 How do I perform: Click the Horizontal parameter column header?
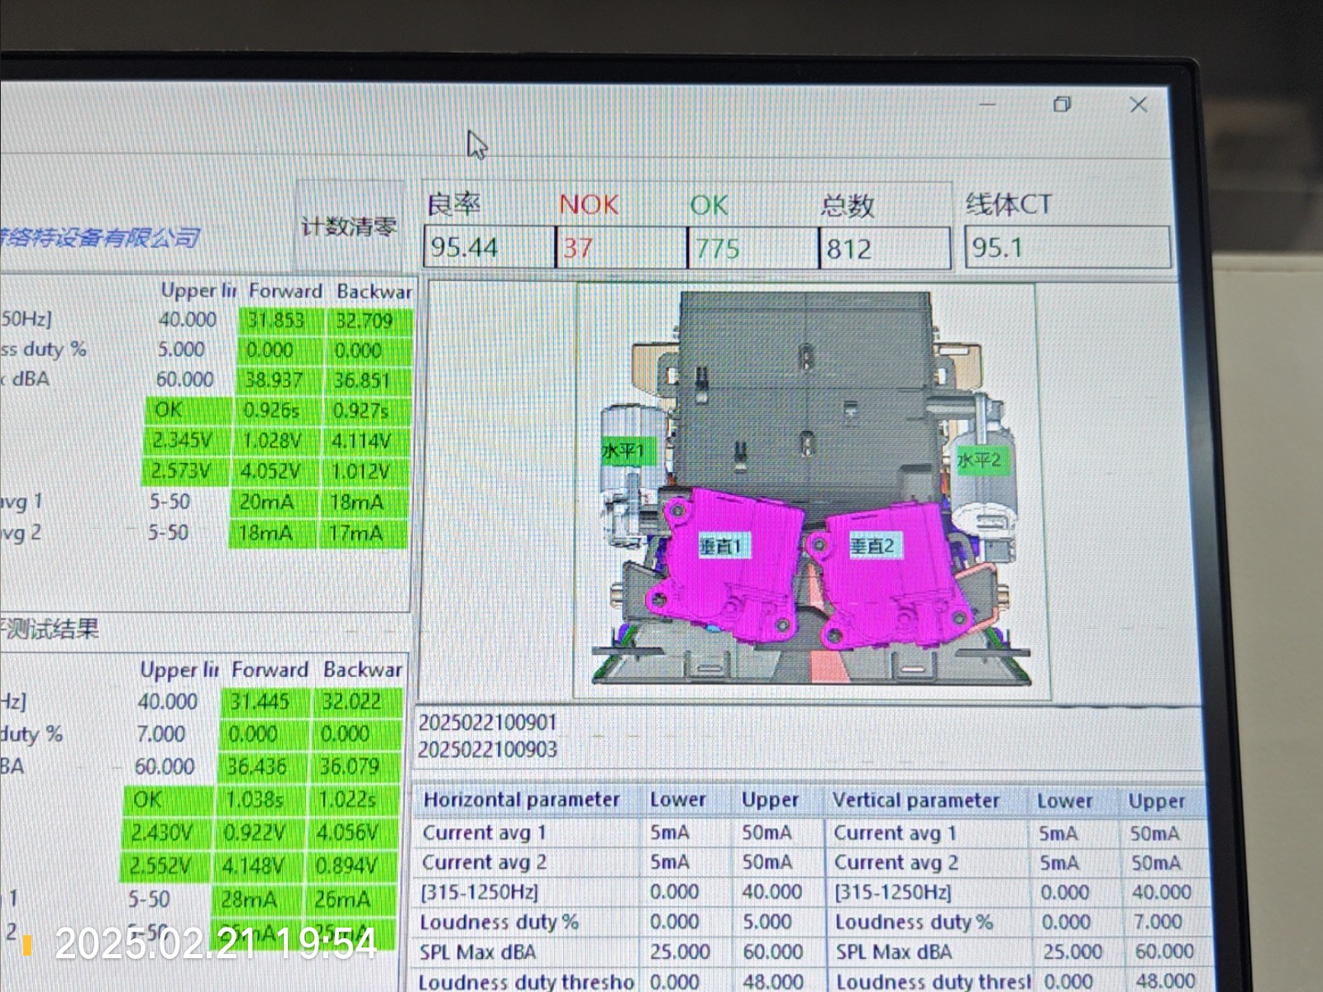(521, 799)
